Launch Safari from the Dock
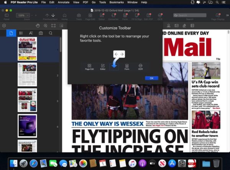230x170 pixels. (33, 163)
